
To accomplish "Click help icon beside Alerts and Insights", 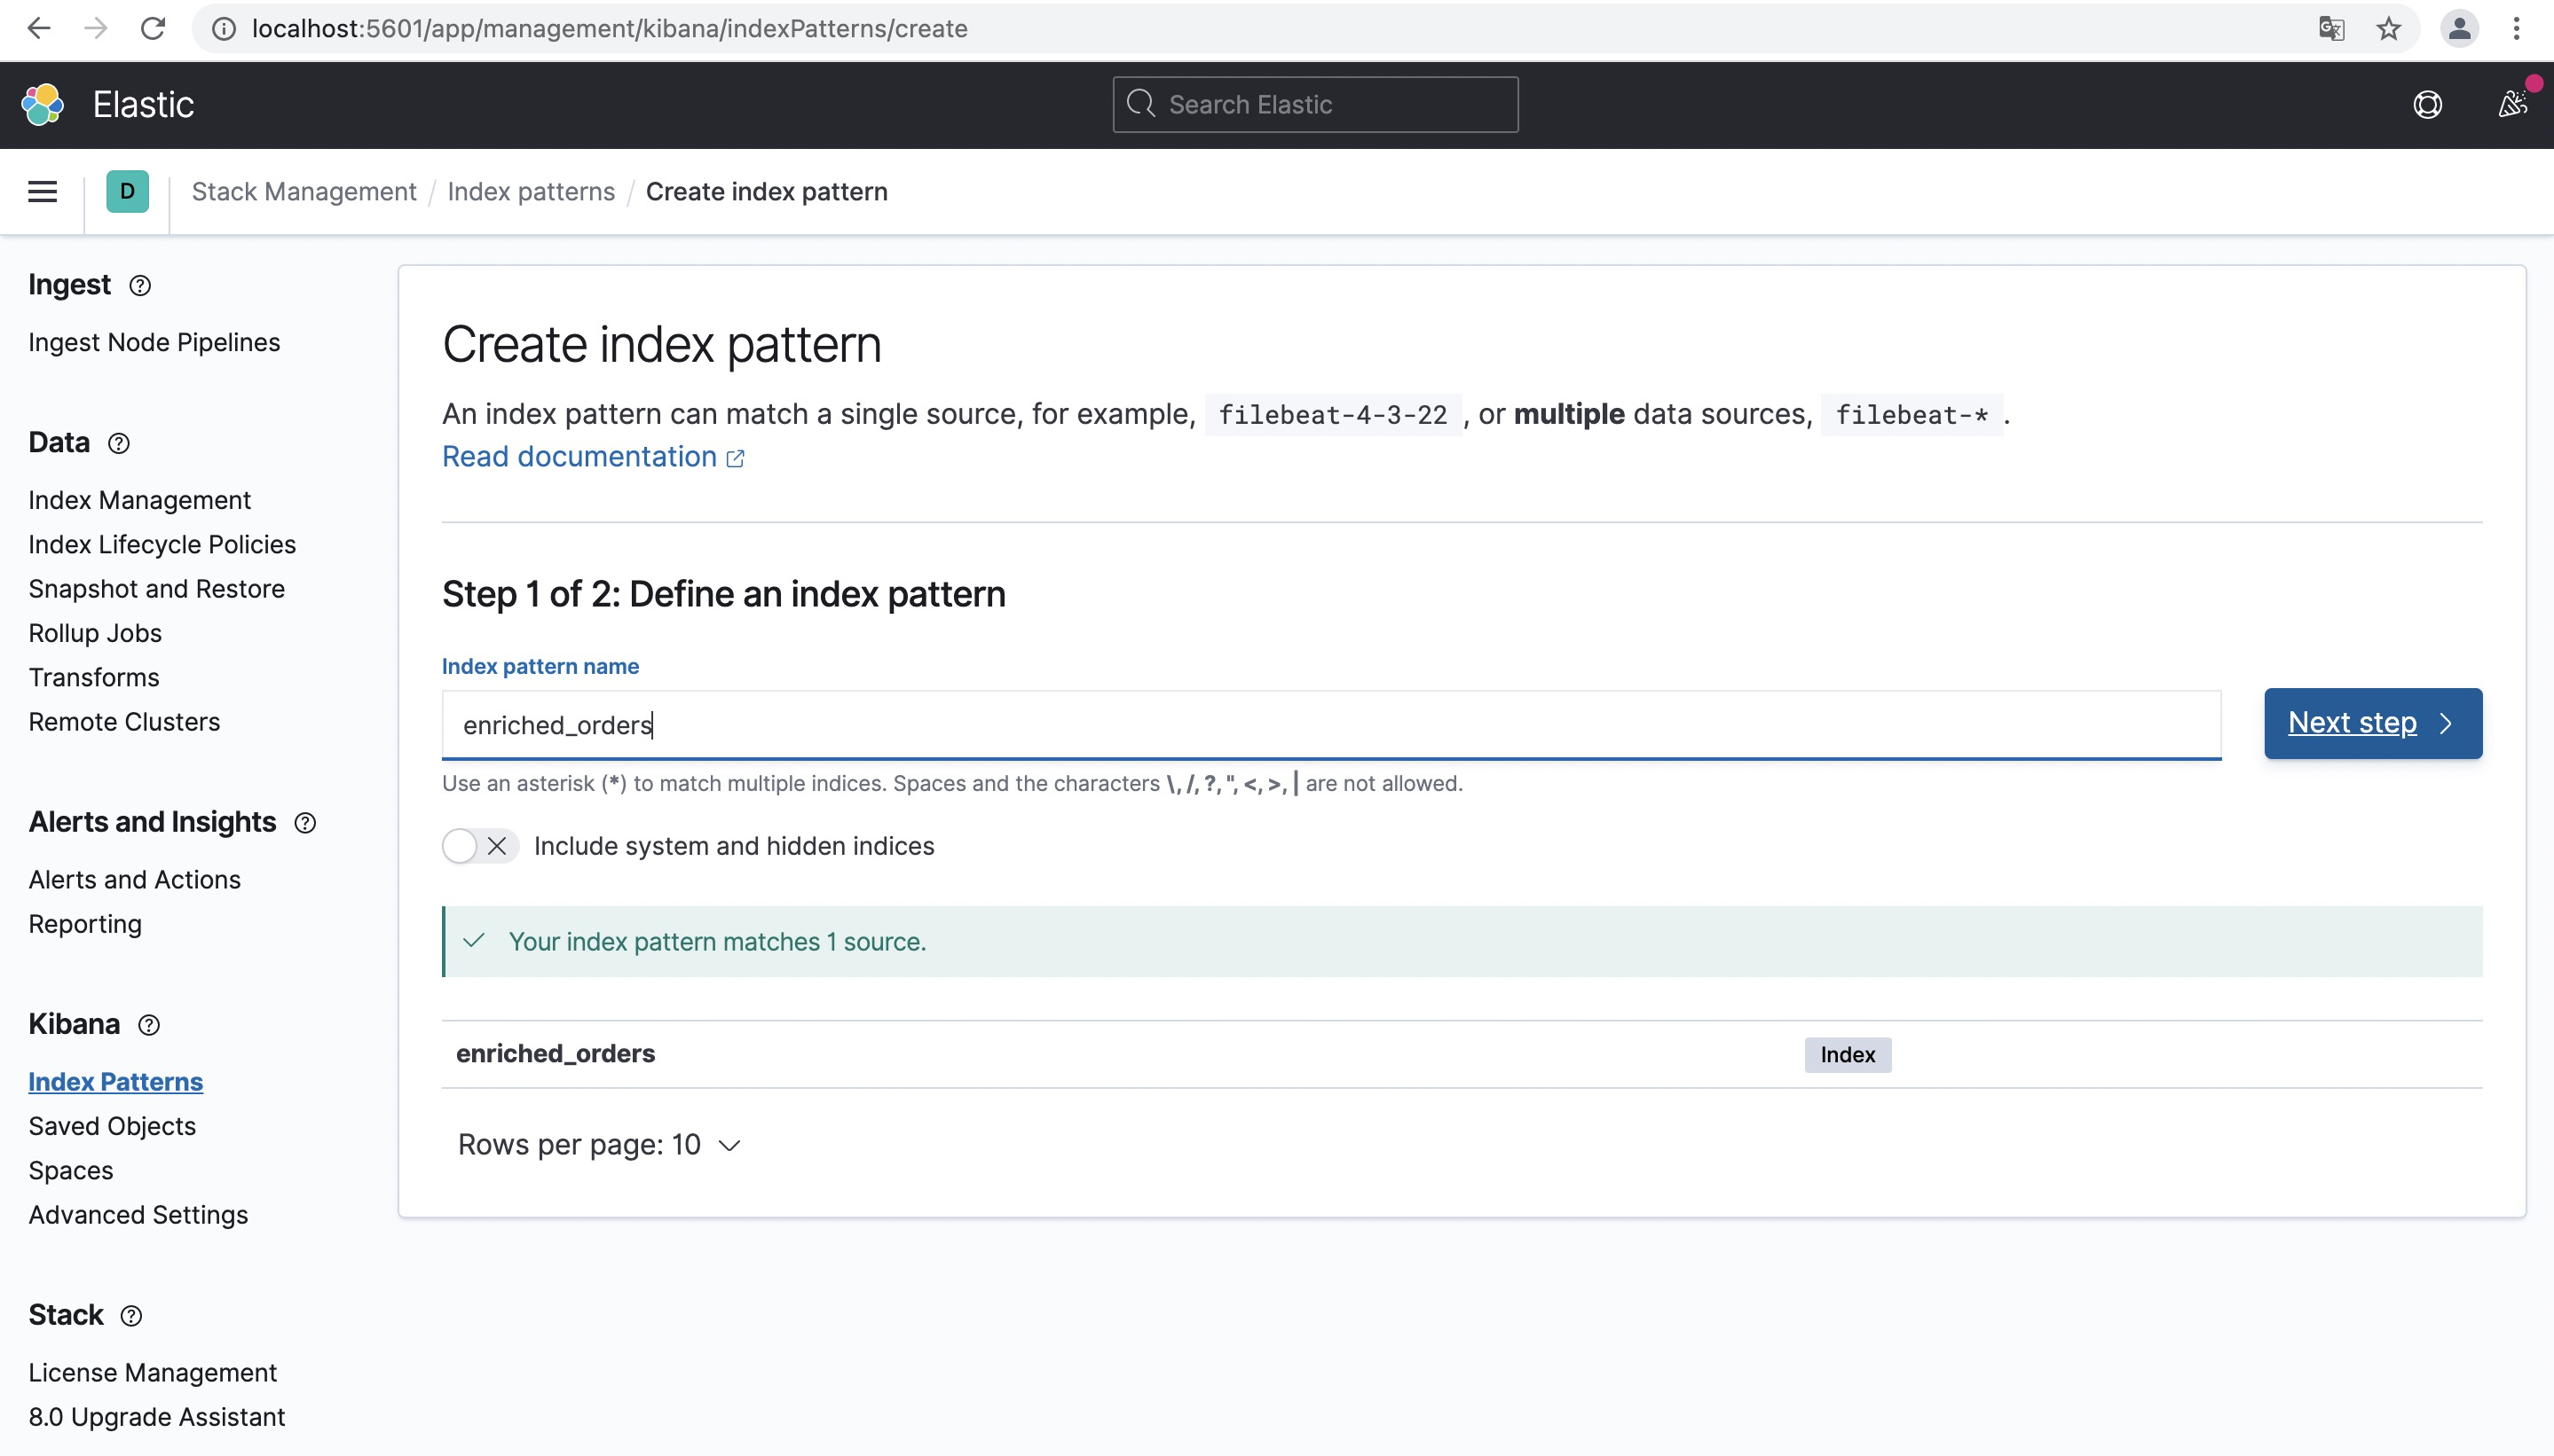I will [305, 823].
